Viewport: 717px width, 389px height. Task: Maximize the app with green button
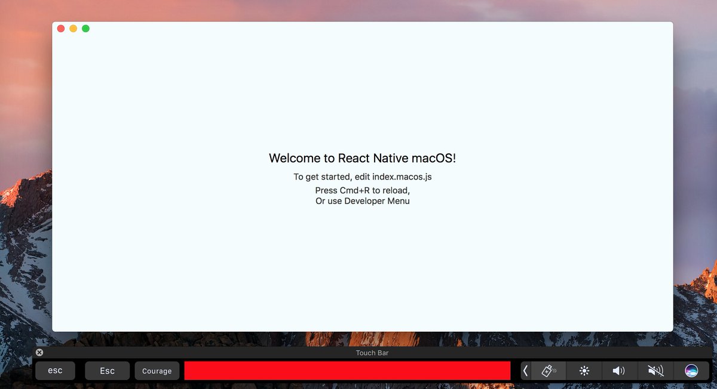point(85,29)
